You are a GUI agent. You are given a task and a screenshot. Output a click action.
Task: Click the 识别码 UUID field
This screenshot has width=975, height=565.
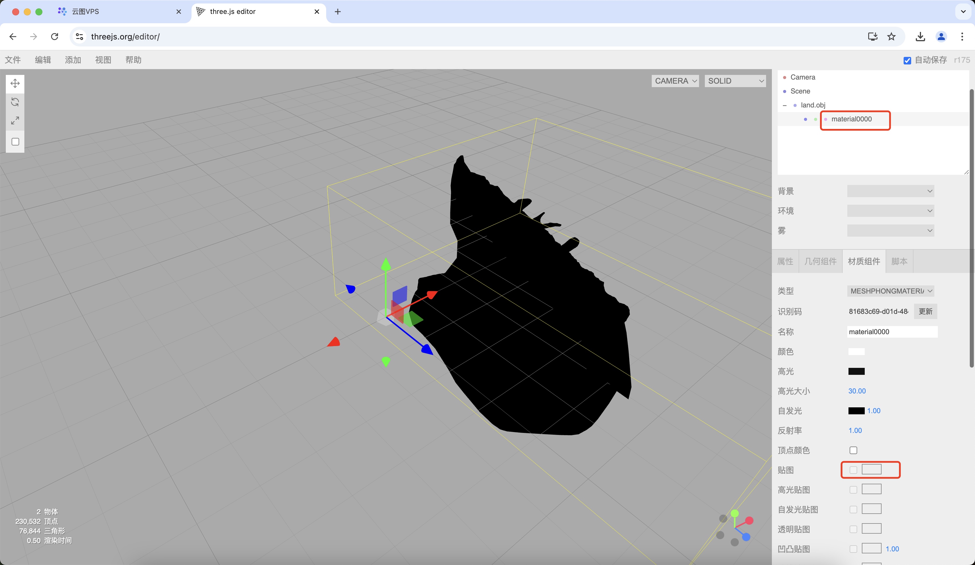[879, 311]
